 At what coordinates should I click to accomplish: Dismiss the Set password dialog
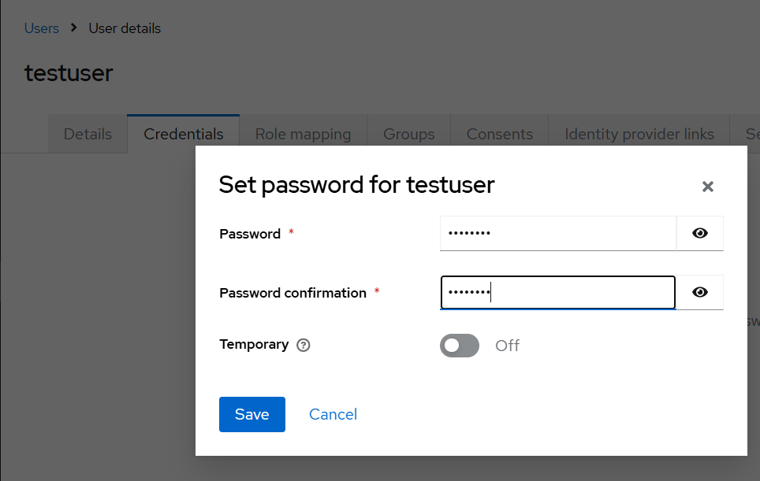click(707, 187)
